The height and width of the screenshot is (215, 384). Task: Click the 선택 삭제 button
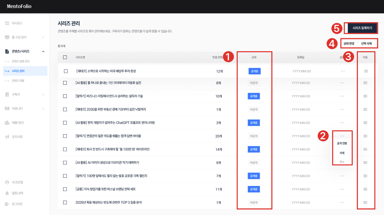click(366, 43)
